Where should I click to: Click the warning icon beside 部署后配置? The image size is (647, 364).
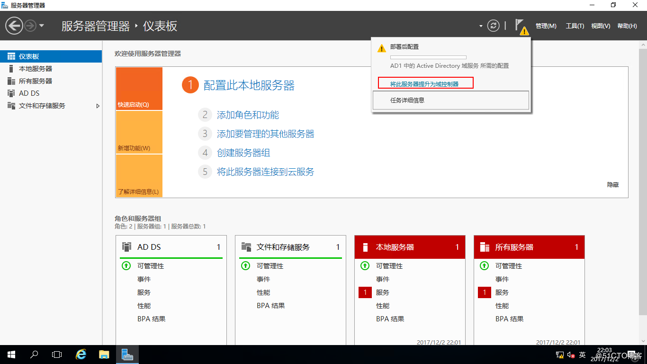(381, 48)
